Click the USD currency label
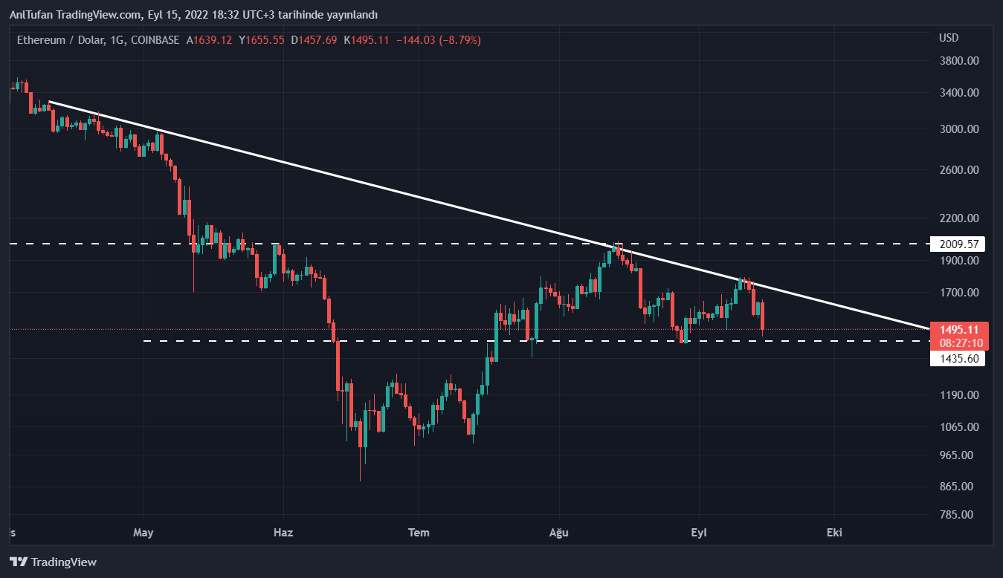The height and width of the screenshot is (578, 1003). [949, 38]
